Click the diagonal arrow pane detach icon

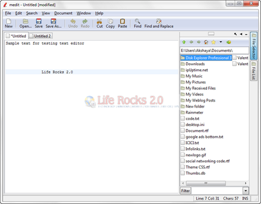click(x=235, y=34)
